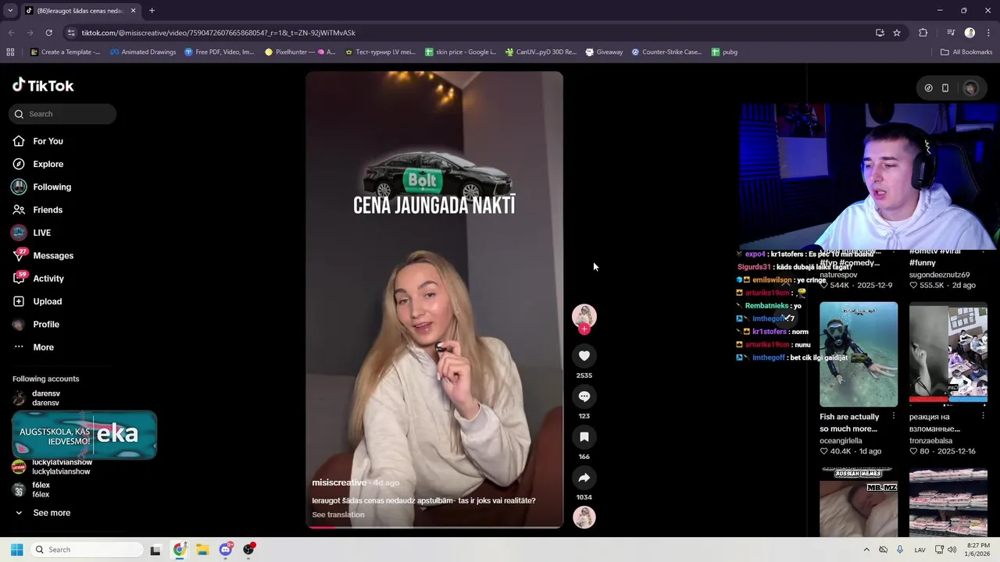Click the Windows taskbar Search box
Screen dimensions: 1000x562
pyautogui.click(x=86, y=550)
